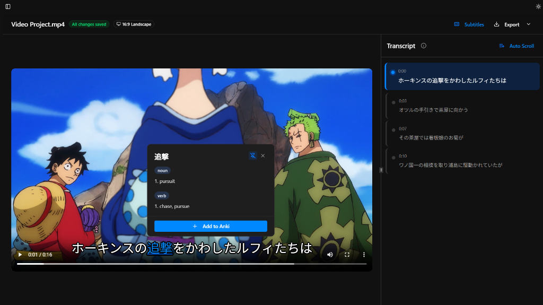Click the All changes saved badge
The height and width of the screenshot is (305, 543).
89,24
